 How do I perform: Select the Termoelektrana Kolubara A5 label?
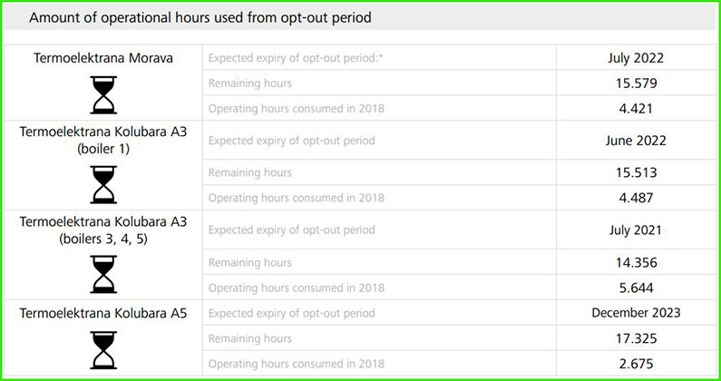tap(103, 313)
